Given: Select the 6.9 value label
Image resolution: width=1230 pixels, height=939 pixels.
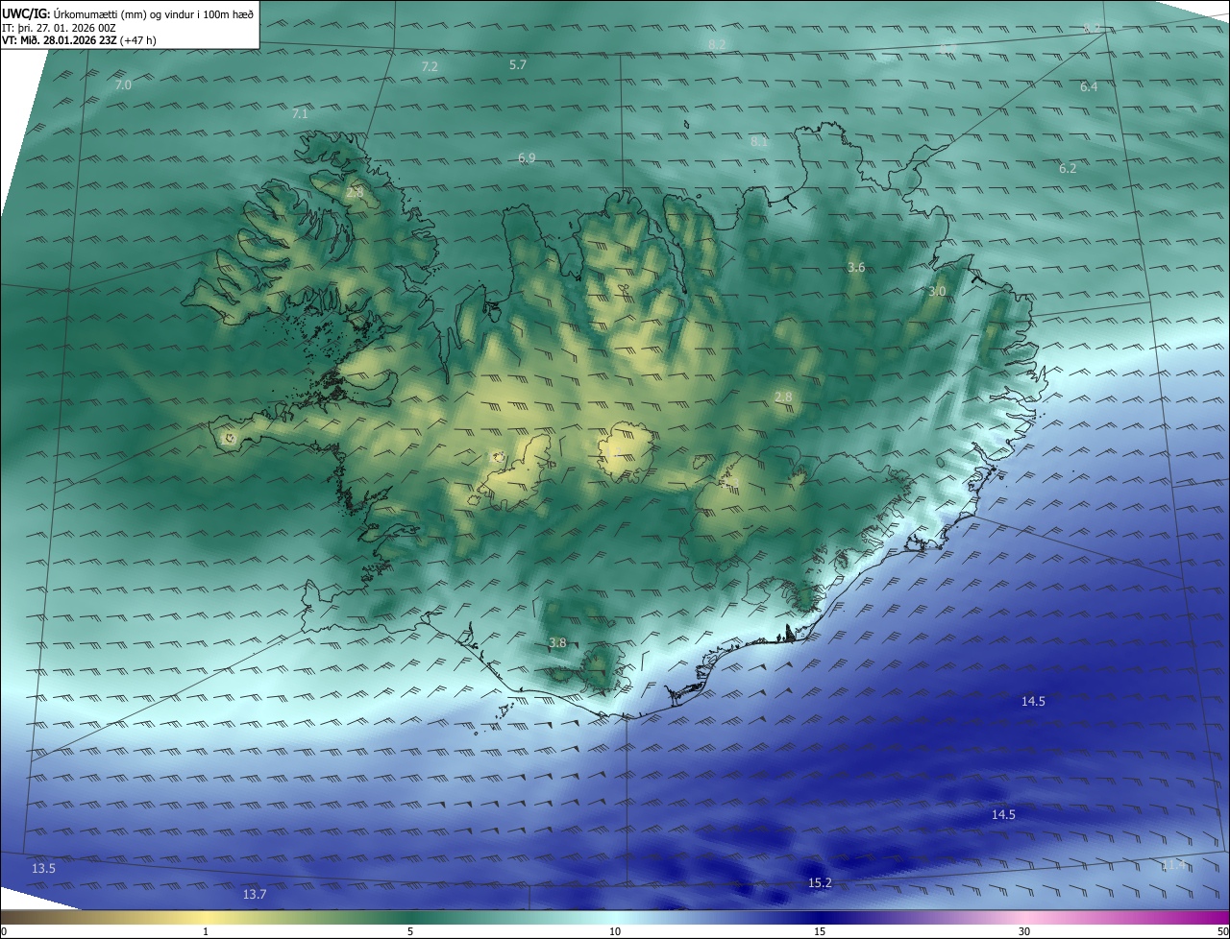Looking at the screenshot, I should [x=527, y=157].
